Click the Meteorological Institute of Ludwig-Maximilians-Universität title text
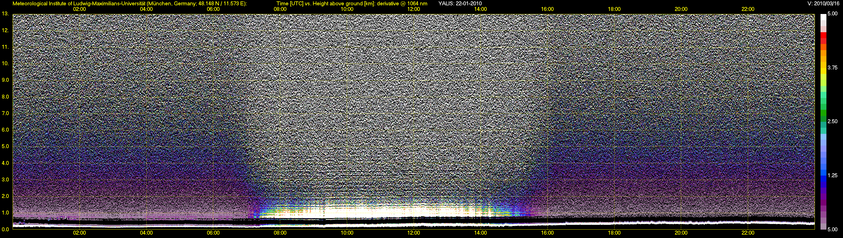The width and height of the screenshot is (843, 238). pos(130,4)
